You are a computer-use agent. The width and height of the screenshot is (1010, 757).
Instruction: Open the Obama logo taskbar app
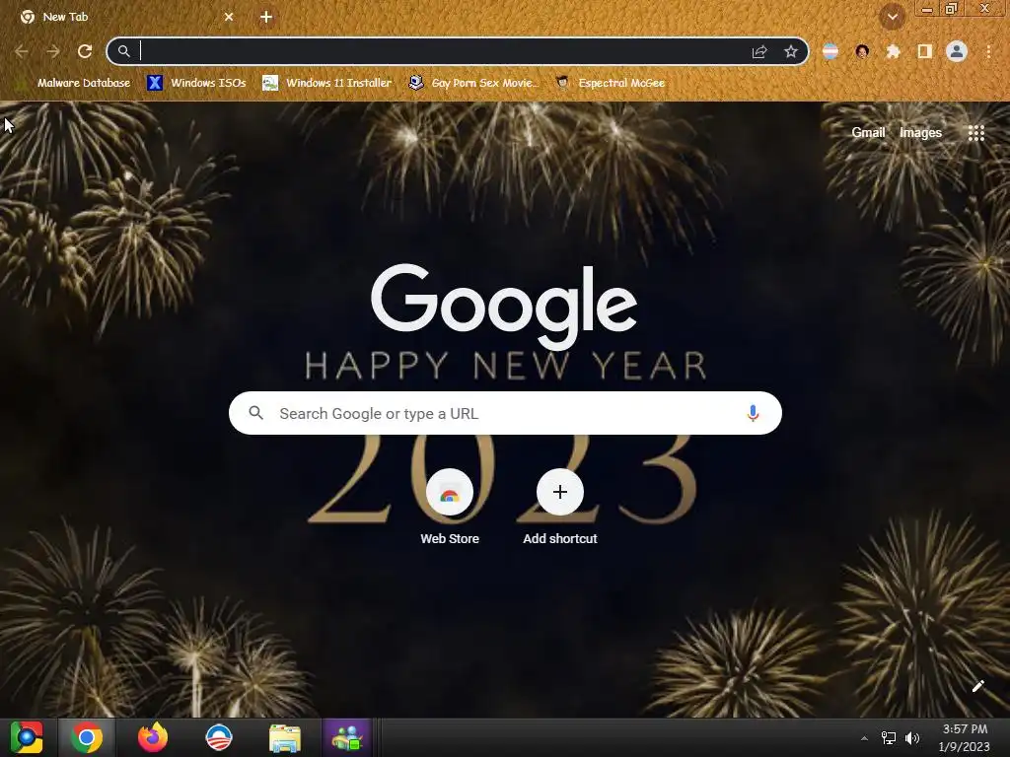pos(219,737)
